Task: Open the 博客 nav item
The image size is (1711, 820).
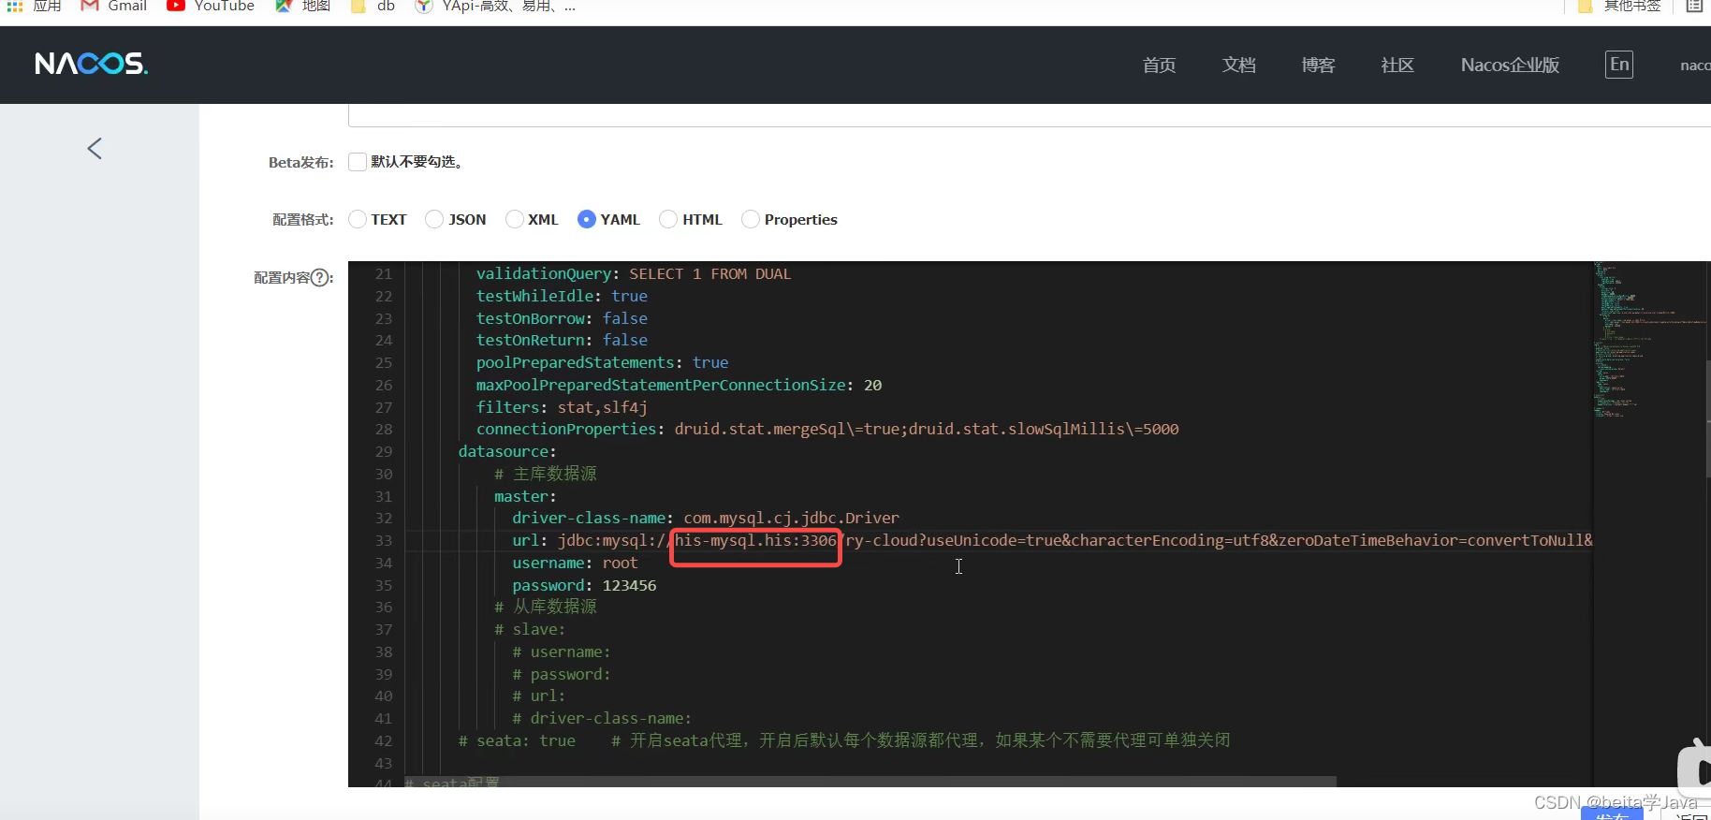Action: tap(1318, 65)
